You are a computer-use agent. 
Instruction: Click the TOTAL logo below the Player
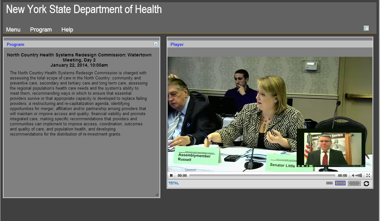pyautogui.click(x=173, y=183)
